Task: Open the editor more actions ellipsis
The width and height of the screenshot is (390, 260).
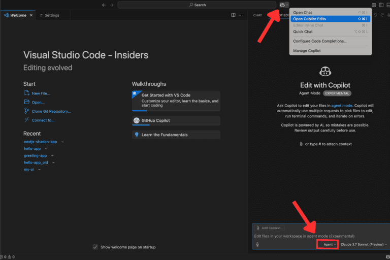Action: click(241, 15)
